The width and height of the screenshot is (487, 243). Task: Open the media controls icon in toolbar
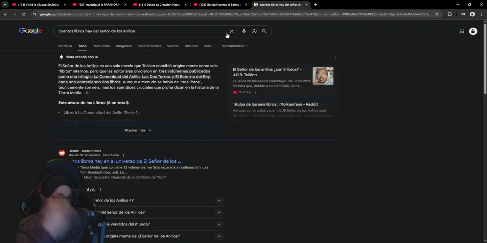(x=463, y=14)
